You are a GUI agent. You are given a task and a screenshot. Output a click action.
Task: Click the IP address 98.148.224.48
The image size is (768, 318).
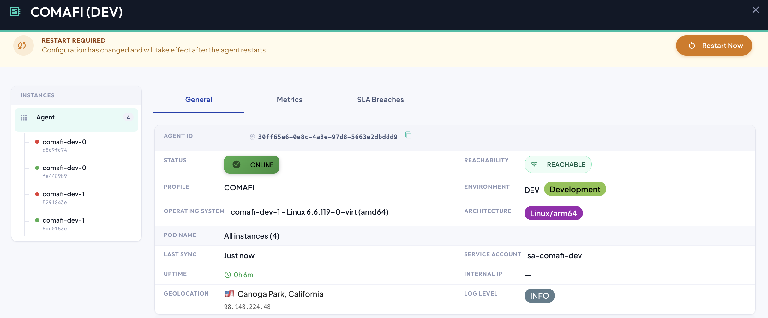[x=247, y=307]
